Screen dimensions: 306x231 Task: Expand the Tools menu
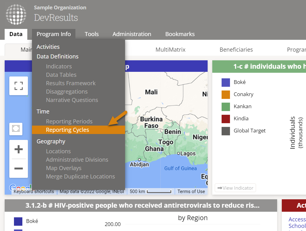tap(92, 34)
